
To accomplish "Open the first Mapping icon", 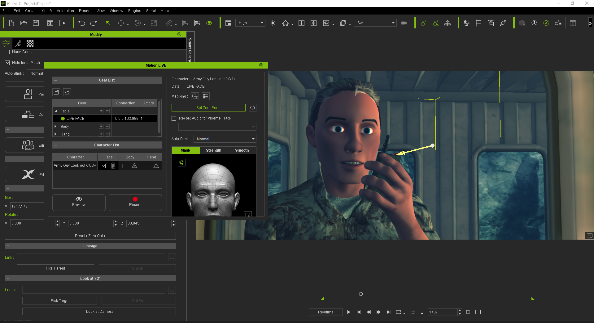I will click(195, 96).
